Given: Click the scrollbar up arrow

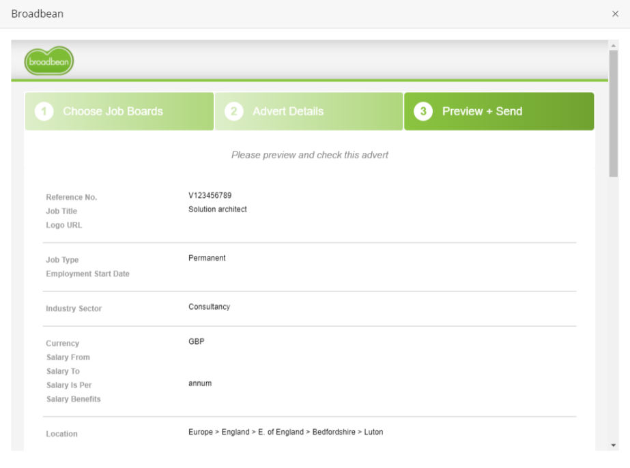Looking at the screenshot, I should click(613, 46).
